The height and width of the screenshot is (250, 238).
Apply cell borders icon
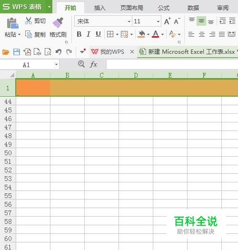click(x=110, y=34)
